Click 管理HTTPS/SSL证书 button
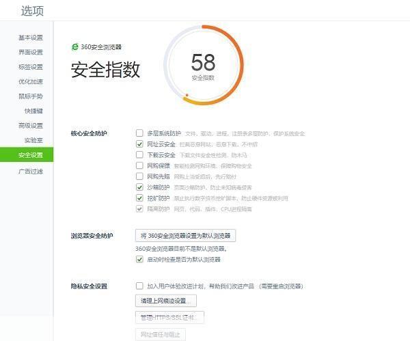The image size is (410, 341). [x=169, y=318]
